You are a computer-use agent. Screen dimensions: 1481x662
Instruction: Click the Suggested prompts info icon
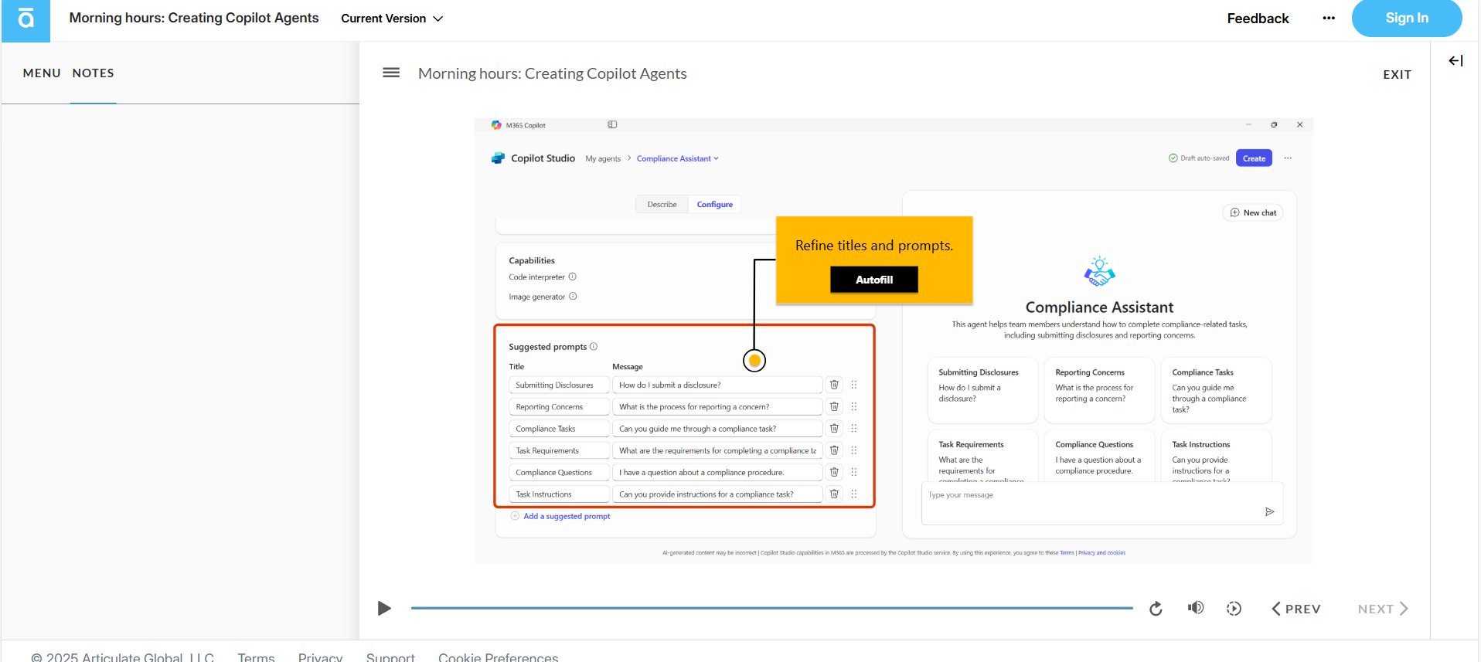click(594, 347)
